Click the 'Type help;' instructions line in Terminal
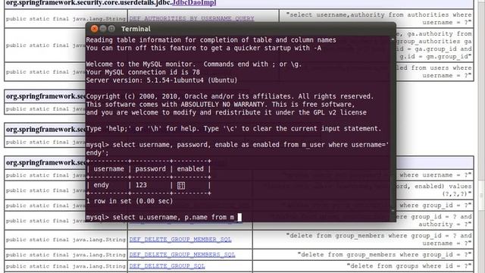485x273 pixels. [233, 128]
